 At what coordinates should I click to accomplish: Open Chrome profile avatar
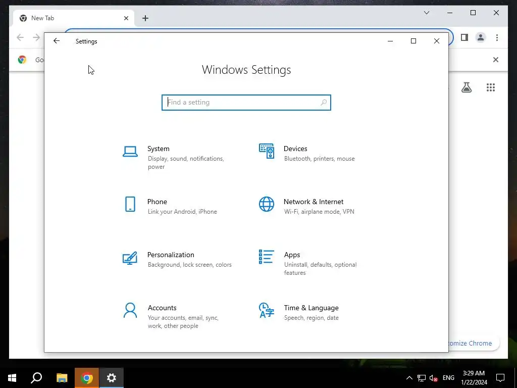coord(481,37)
